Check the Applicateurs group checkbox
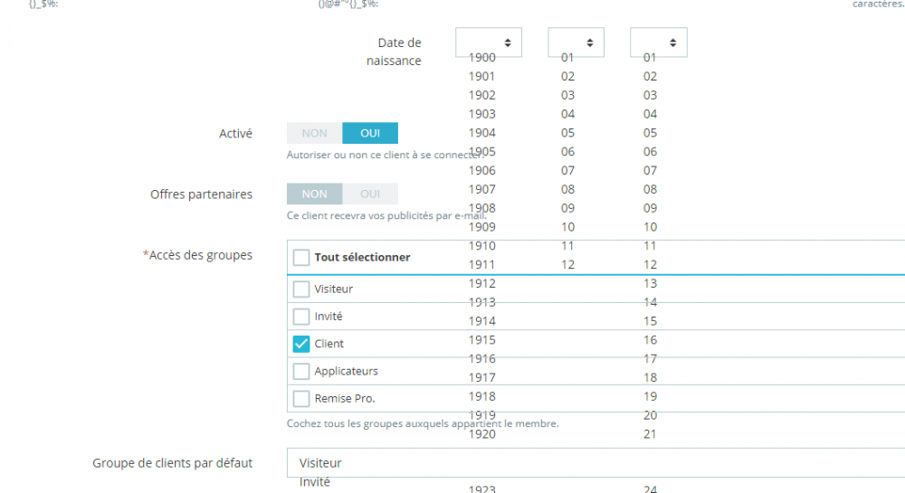905x493 pixels. (x=301, y=372)
